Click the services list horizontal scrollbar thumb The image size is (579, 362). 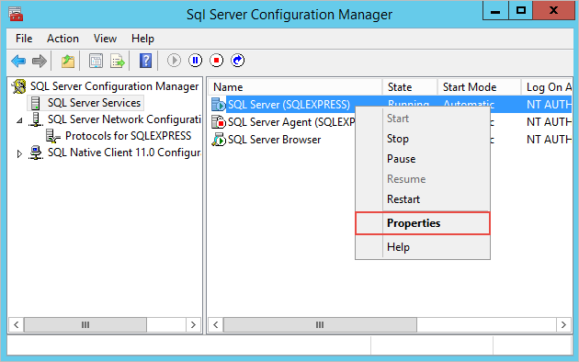pyautogui.click(x=320, y=324)
